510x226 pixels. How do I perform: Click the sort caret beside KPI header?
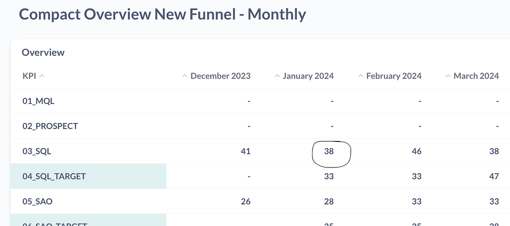(x=42, y=76)
